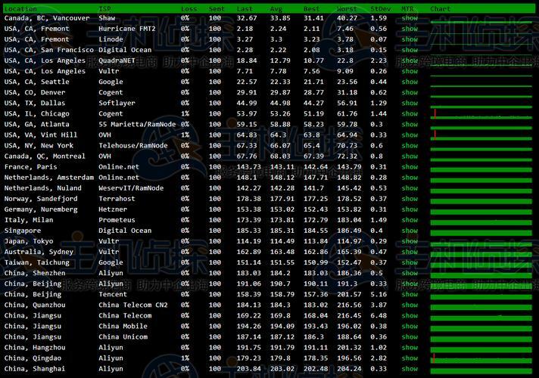
Task: Click 1% loss value in Chicago row
Action: pos(185,114)
